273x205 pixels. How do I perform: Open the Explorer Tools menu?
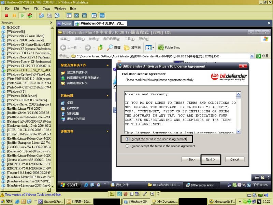[x=129, y=39]
